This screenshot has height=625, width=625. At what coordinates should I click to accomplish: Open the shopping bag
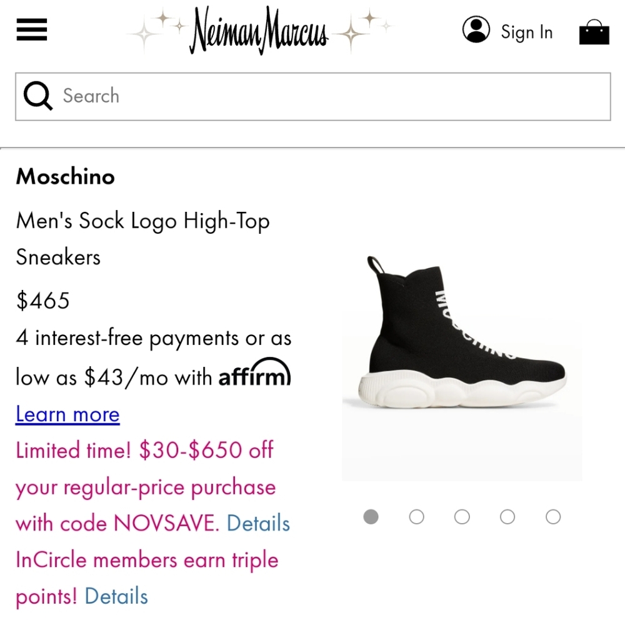(593, 31)
